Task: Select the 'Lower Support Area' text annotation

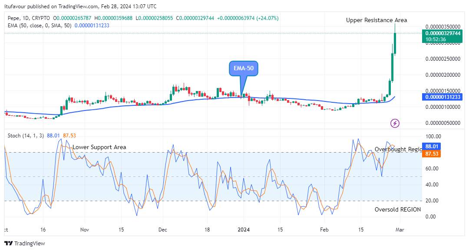Action: [99, 147]
